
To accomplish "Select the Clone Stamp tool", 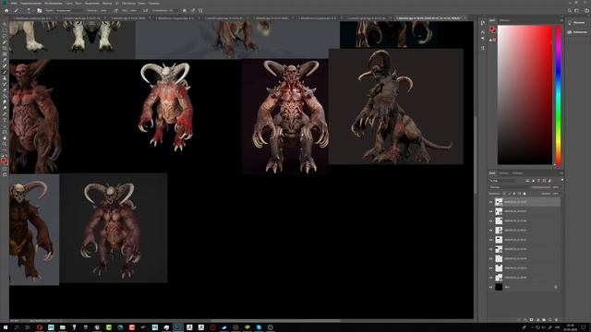I will pyautogui.click(x=5, y=78).
